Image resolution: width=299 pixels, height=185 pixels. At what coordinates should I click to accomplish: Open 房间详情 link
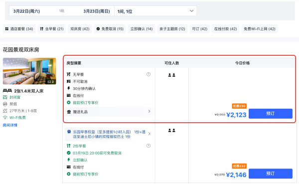pyautogui.click(x=10, y=125)
